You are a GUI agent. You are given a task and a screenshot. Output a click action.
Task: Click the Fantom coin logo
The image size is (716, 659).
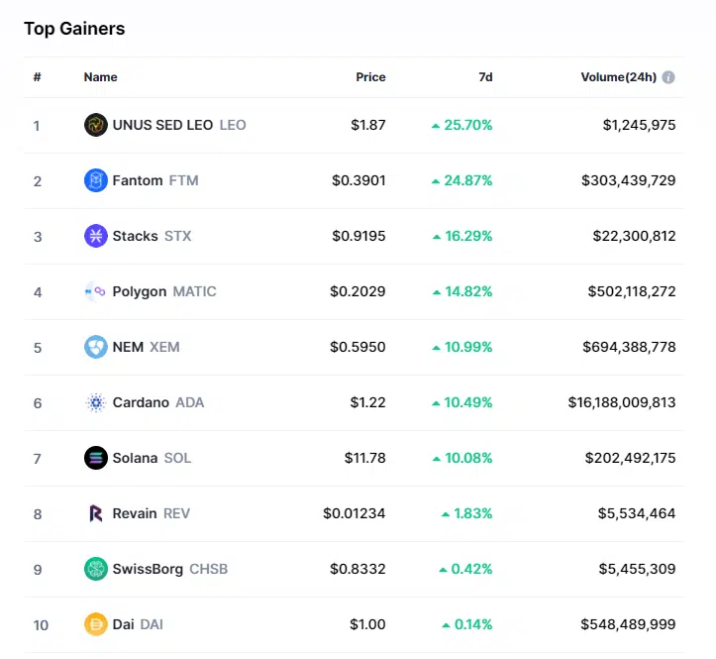(95, 180)
